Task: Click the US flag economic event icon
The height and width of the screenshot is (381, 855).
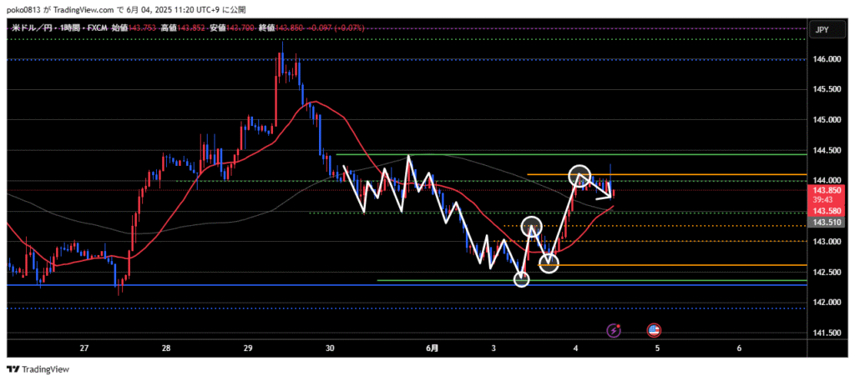Action: (654, 331)
